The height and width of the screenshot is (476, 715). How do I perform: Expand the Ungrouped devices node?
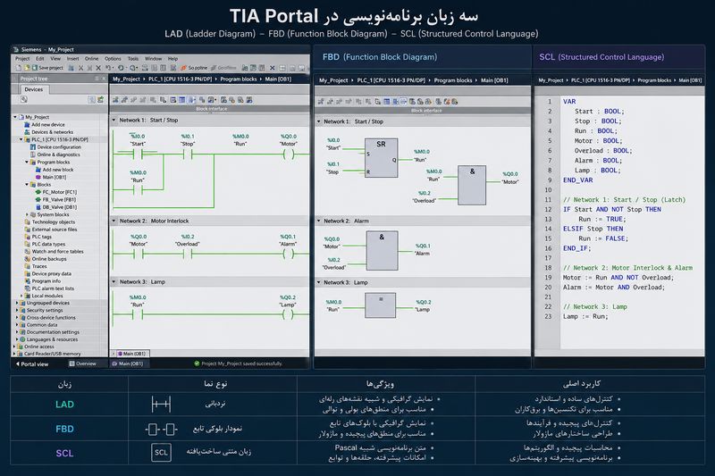[17, 303]
